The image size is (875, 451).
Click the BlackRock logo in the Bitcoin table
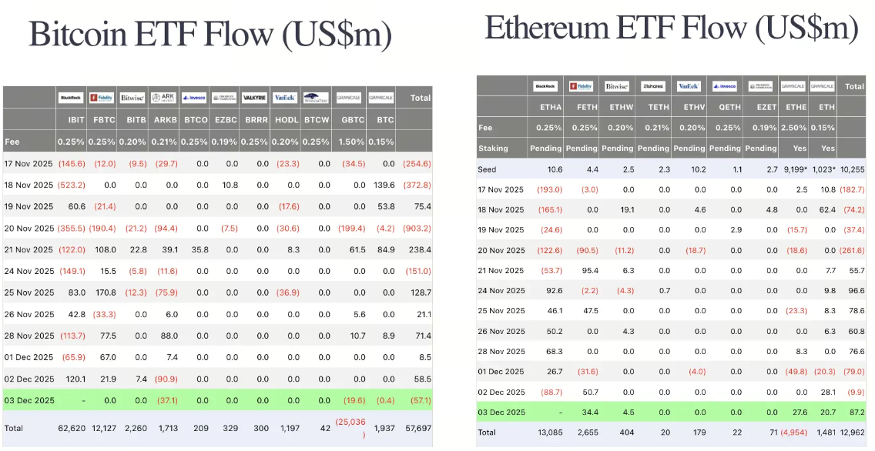pyautogui.click(x=71, y=98)
